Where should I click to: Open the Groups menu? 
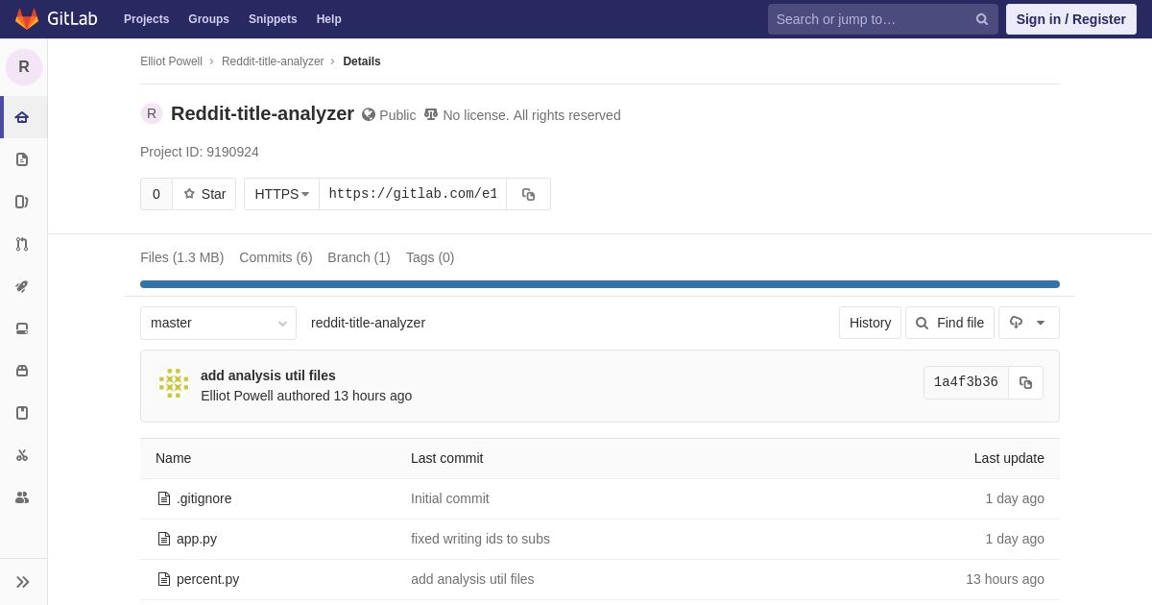tap(208, 19)
